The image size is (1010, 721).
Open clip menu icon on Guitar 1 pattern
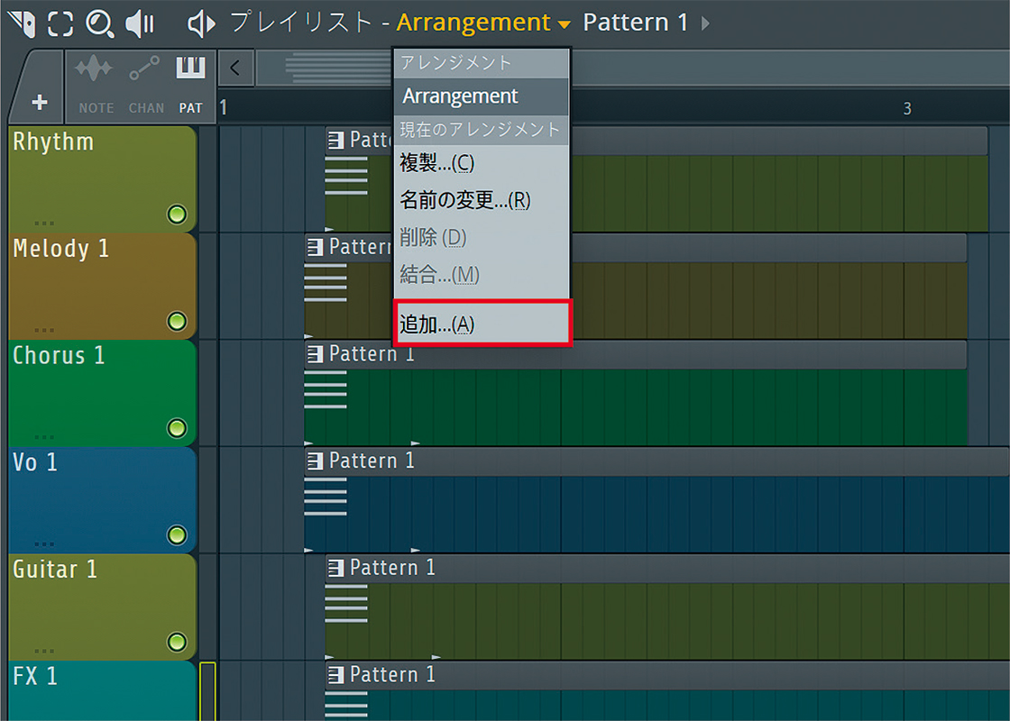click(x=335, y=568)
